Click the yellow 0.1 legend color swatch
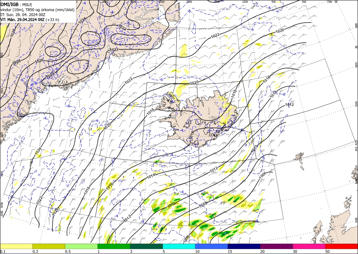 coord(16,246)
